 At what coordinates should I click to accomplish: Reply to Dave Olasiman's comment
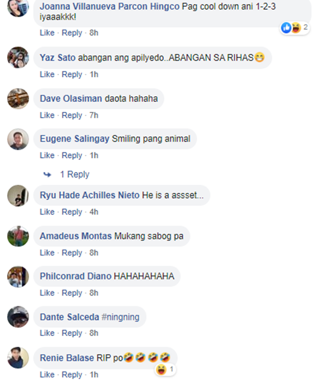pos(72,115)
